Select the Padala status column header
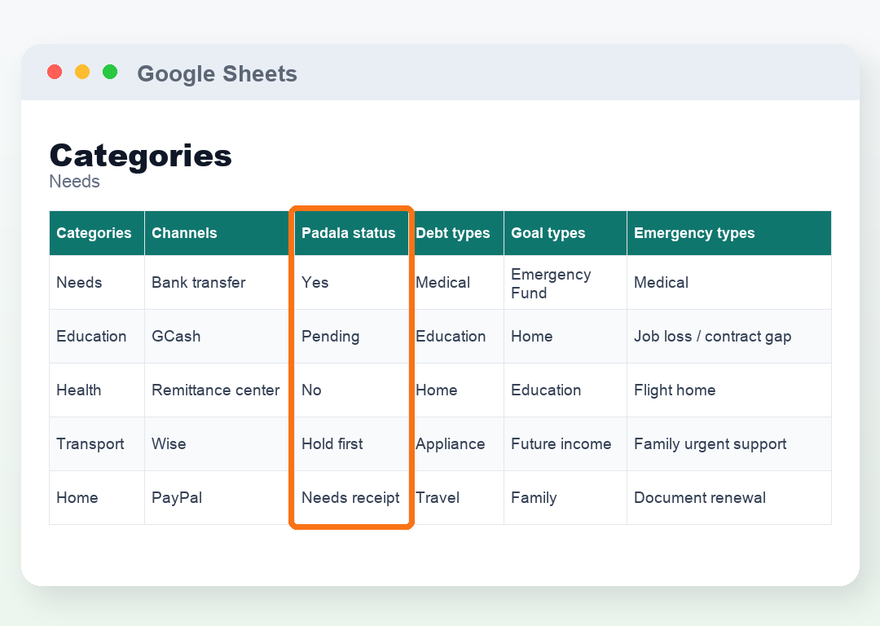Image resolution: width=880 pixels, height=626 pixels. pyautogui.click(x=351, y=233)
